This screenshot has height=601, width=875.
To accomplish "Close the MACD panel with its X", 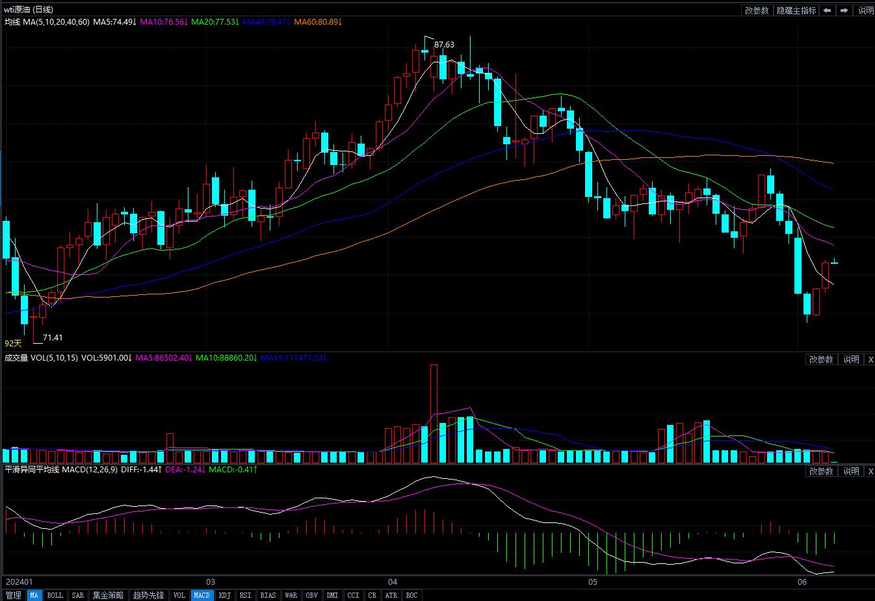I will coord(870,471).
